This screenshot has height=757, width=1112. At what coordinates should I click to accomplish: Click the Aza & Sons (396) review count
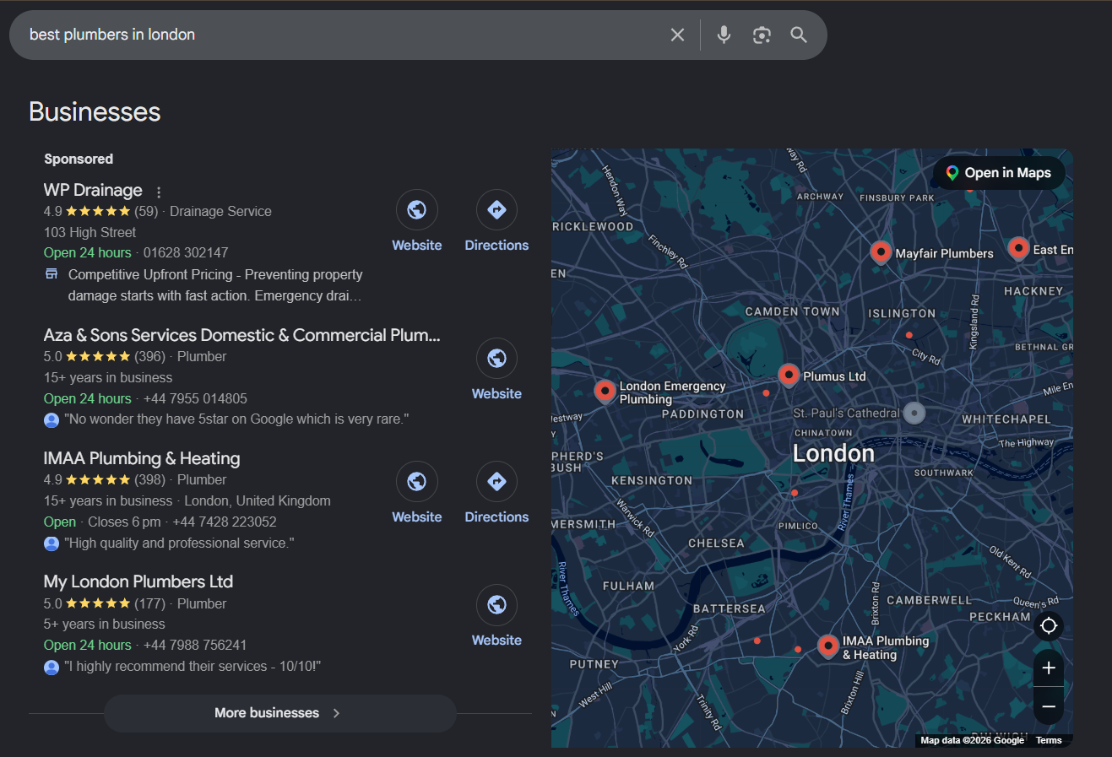tap(150, 357)
